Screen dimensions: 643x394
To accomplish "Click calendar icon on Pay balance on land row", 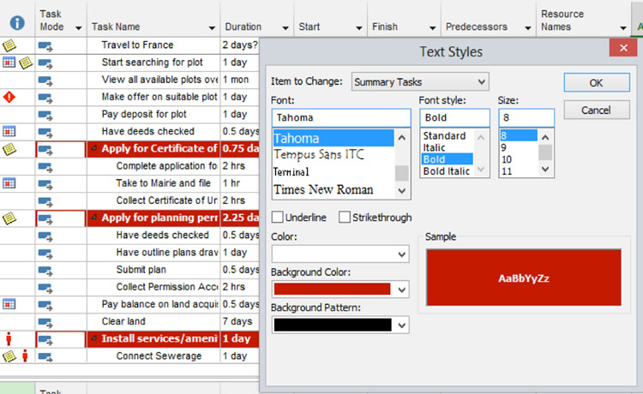I will [9, 304].
